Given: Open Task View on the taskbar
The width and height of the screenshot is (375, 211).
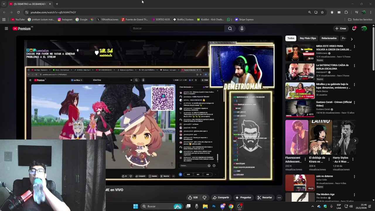Looking at the screenshot, I should pos(188,206).
